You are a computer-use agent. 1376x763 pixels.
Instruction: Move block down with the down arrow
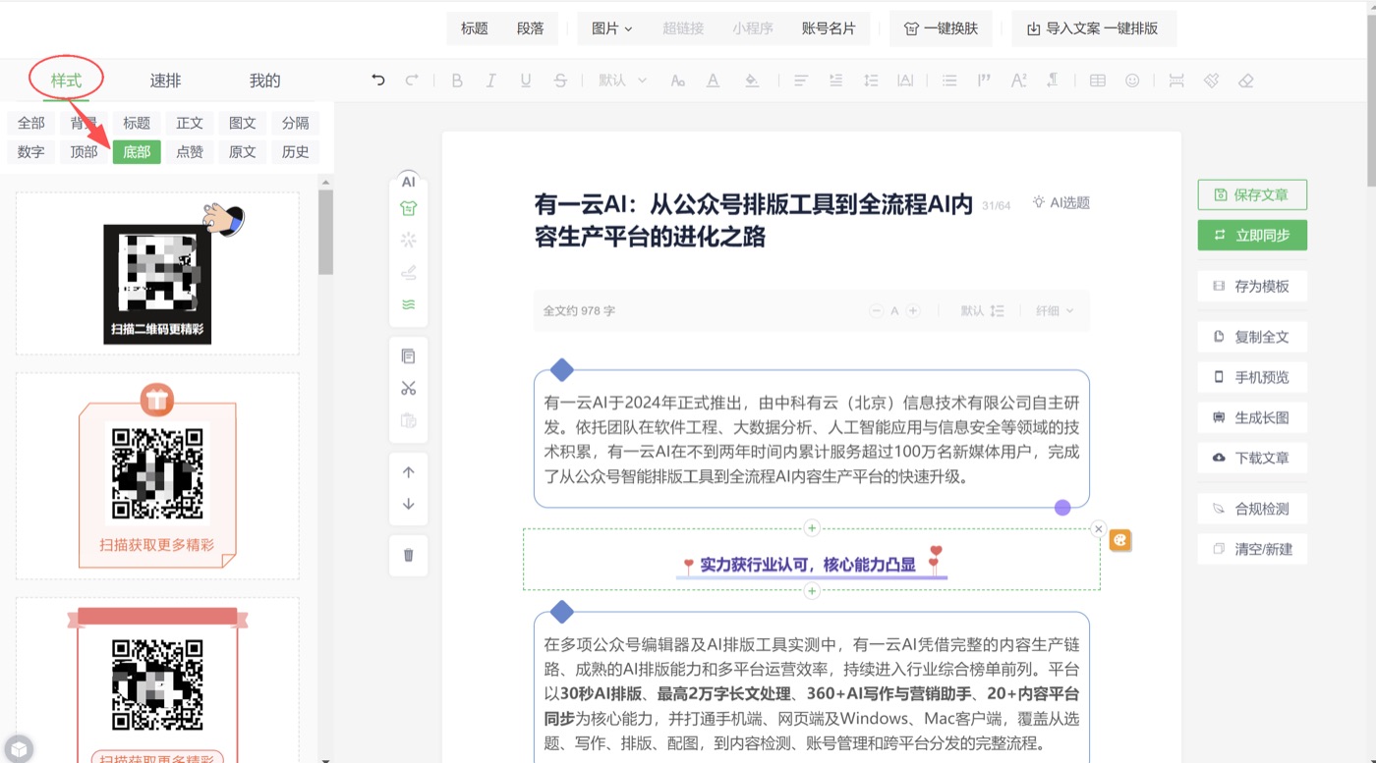tap(409, 504)
